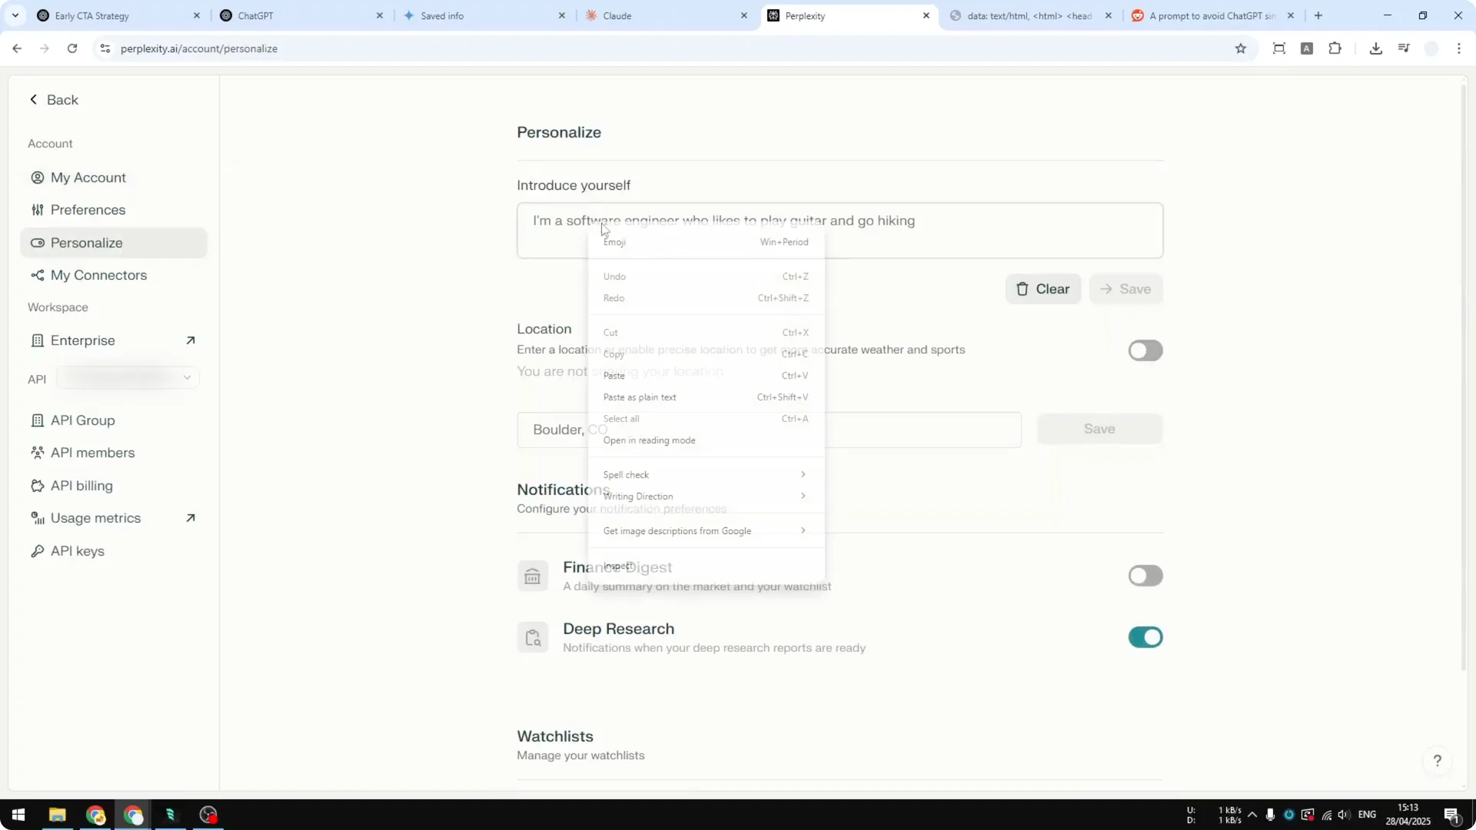Open the Enterprise workspace link
Screen dimensions: 1476x830
tap(83, 340)
